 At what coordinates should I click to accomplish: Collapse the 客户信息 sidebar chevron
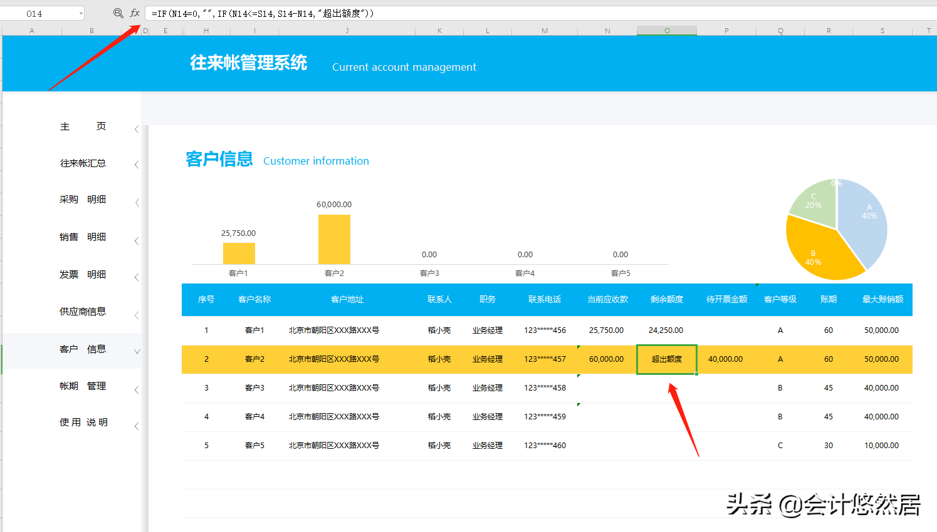137,352
